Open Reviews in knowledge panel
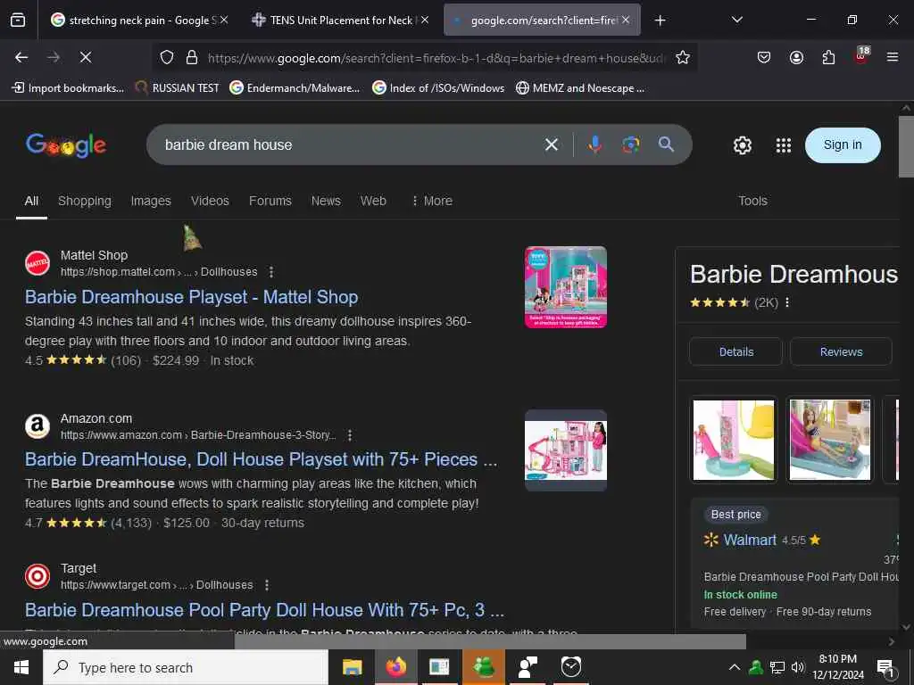Screen dimensions: 914x685 pyautogui.click(x=841, y=351)
